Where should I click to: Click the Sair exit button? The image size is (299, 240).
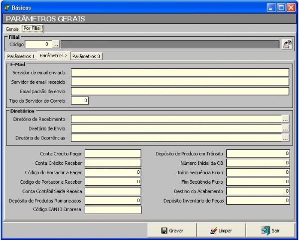(271, 231)
